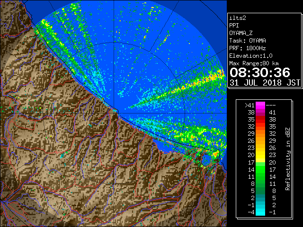The height and width of the screenshot is (227, 303).
Task: Select the "Max Range:80 km" line
Action: point(254,63)
